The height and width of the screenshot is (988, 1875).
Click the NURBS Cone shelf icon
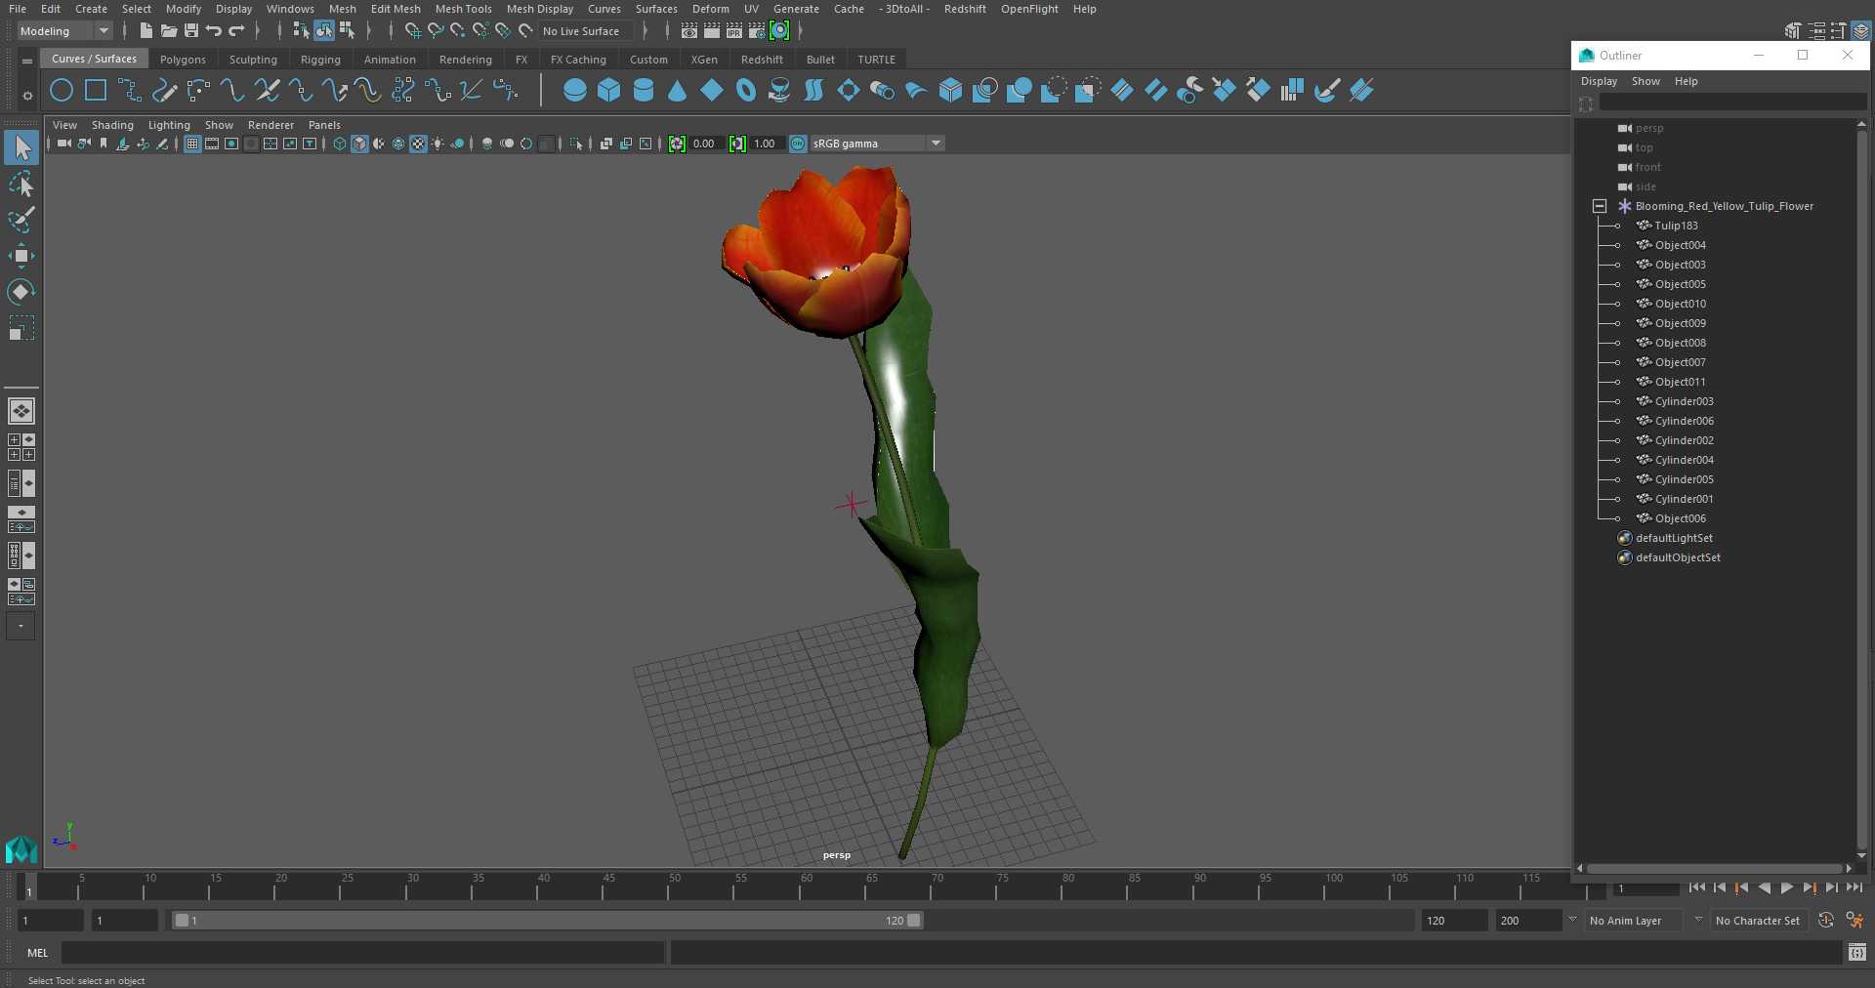[x=678, y=91]
